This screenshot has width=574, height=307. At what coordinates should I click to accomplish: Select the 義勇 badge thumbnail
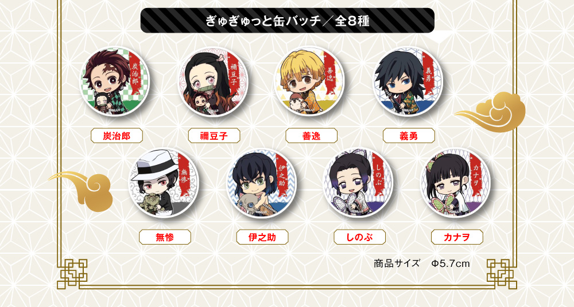[x=408, y=82]
